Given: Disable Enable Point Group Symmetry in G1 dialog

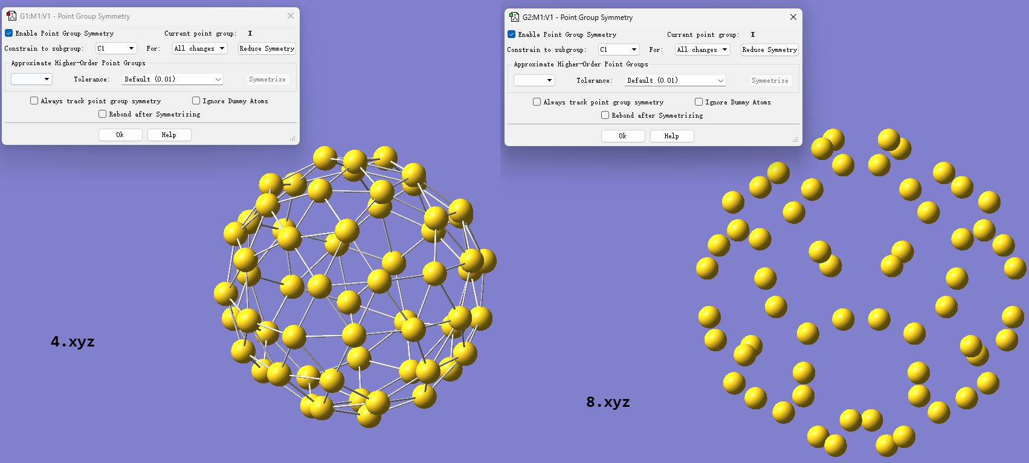Looking at the screenshot, I should (9, 33).
